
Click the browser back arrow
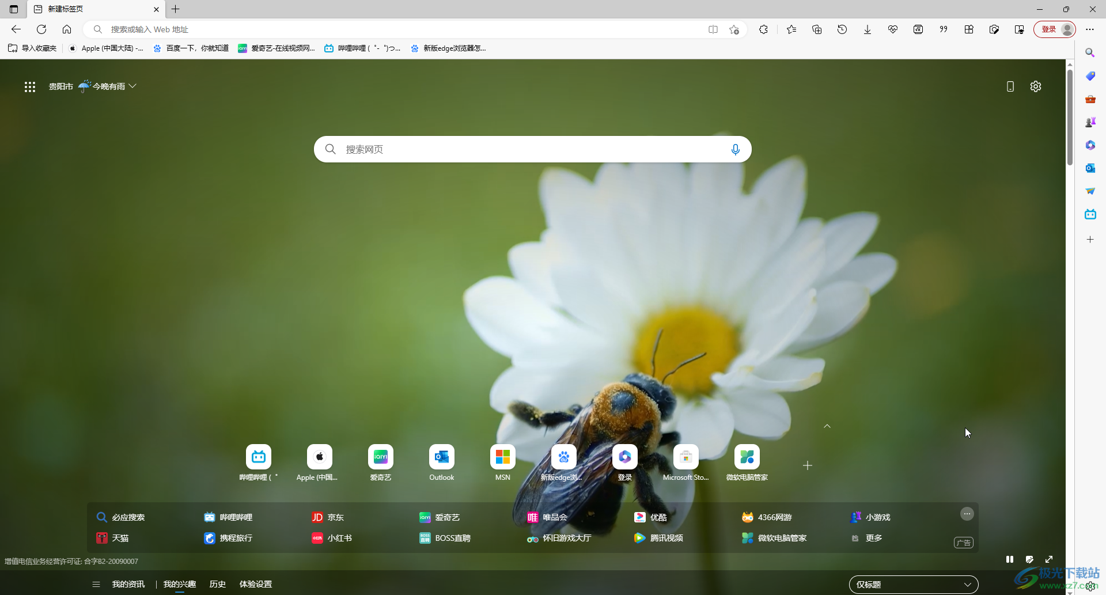point(16,29)
